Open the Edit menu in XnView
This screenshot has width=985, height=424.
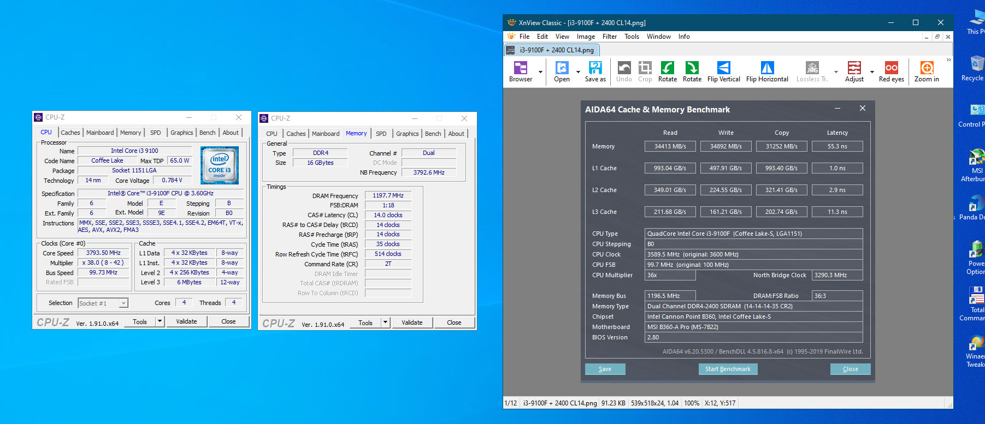pos(542,37)
